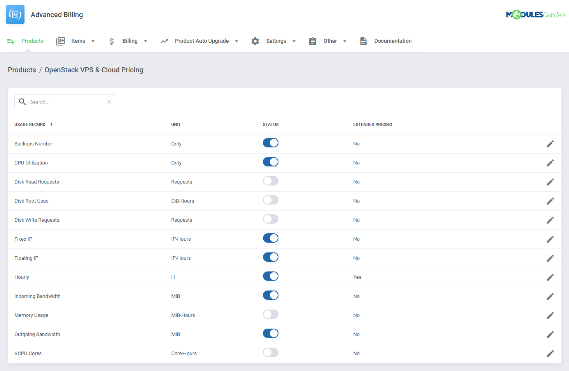Image resolution: width=569 pixels, height=371 pixels.
Task: Click the Other clipboard icon
Action: tap(313, 41)
